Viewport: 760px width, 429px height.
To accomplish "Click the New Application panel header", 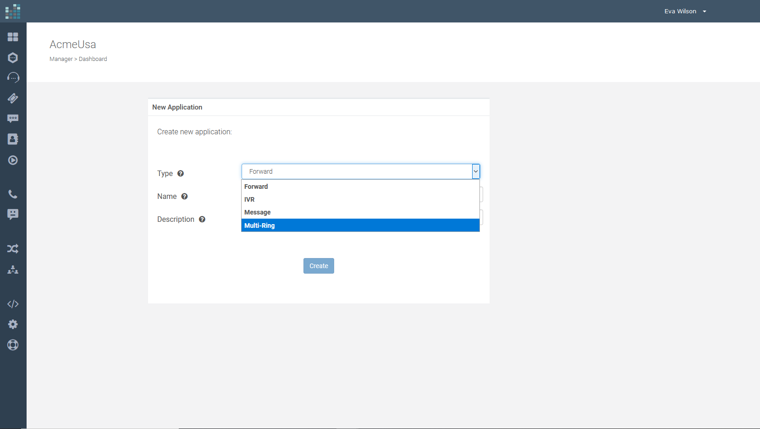I will pyautogui.click(x=319, y=107).
